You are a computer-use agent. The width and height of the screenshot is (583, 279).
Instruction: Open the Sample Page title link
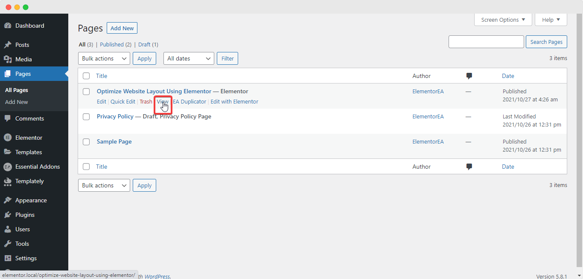point(114,142)
